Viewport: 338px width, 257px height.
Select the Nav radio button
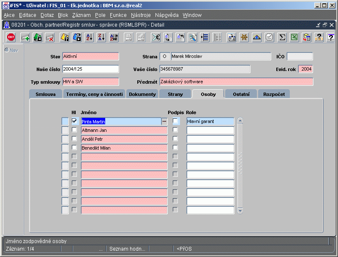(7, 50)
